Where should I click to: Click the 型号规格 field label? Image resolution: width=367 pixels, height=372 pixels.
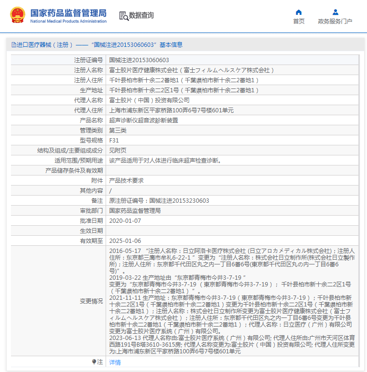pyautogui.click(x=91, y=141)
